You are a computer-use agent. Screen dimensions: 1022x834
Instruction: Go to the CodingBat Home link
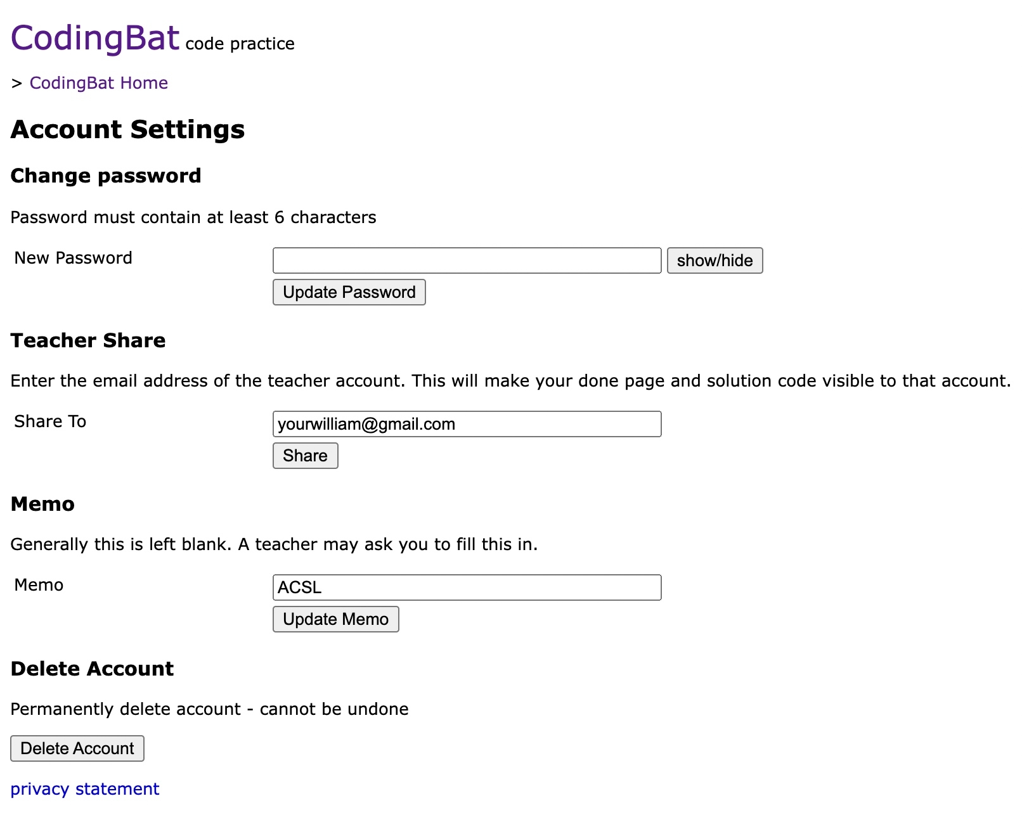point(98,83)
